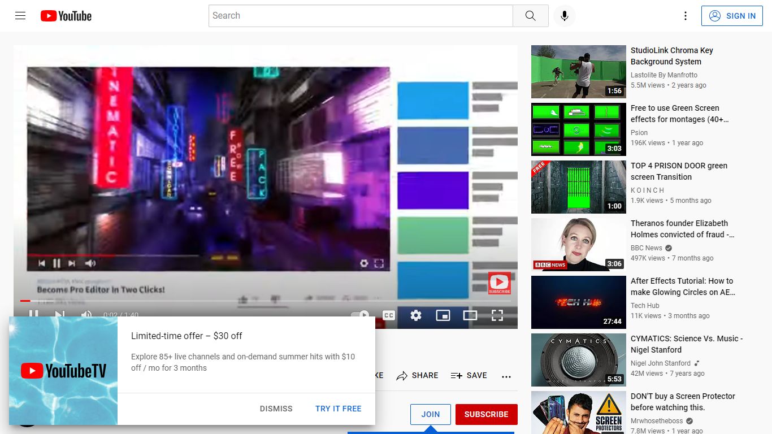Image resolution: width=772 pixels, height=434 pixels.
Task: Open more actions ellipsis below the video
Action: pyautogui.click(x=506, y=376)
